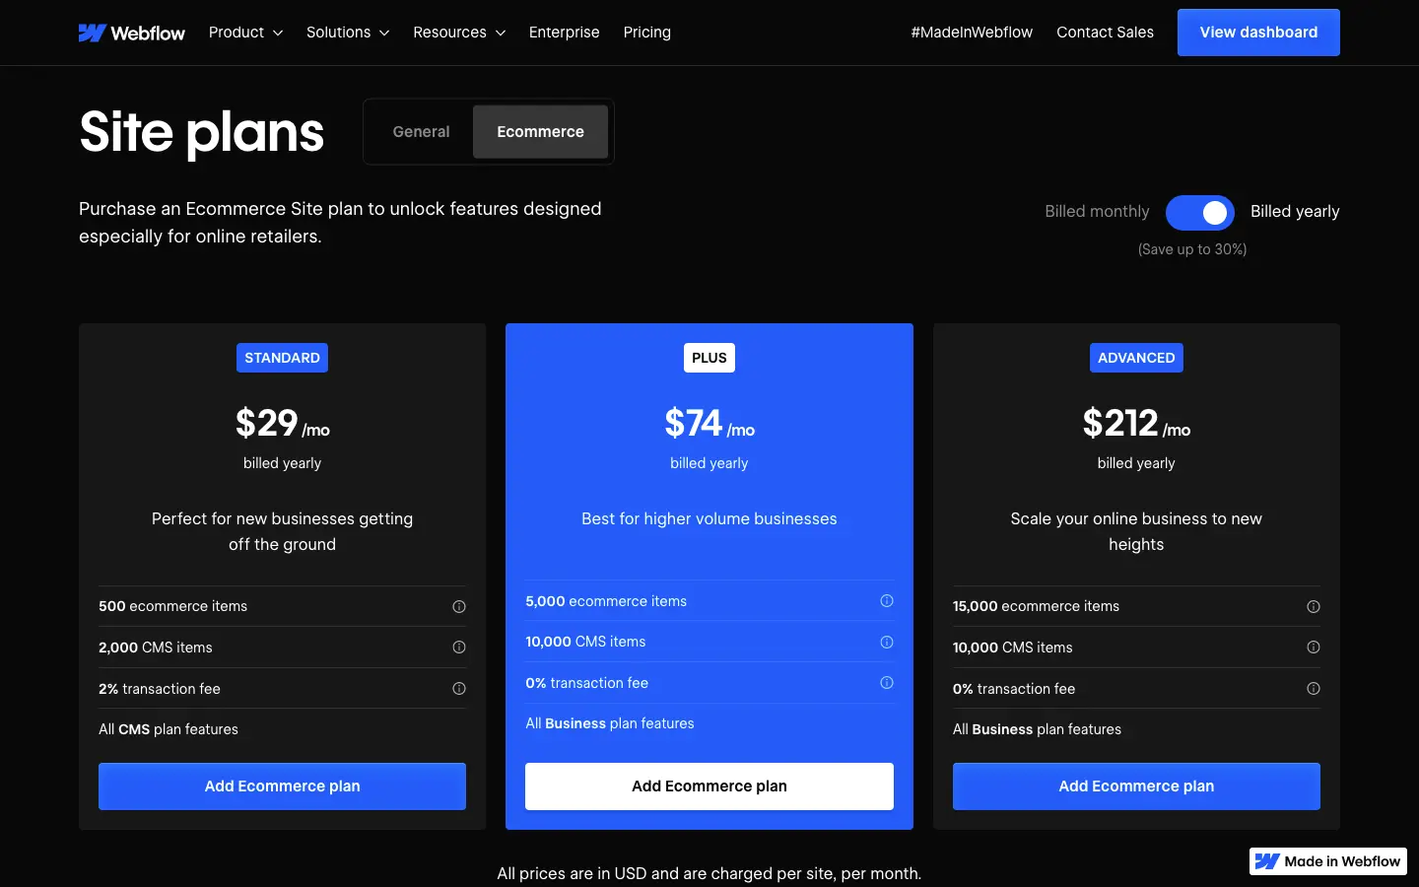The width and height of the screenshot is (1419, 887).
Task: Click the $74 /mo price
Action: click(x=709, y=424)
